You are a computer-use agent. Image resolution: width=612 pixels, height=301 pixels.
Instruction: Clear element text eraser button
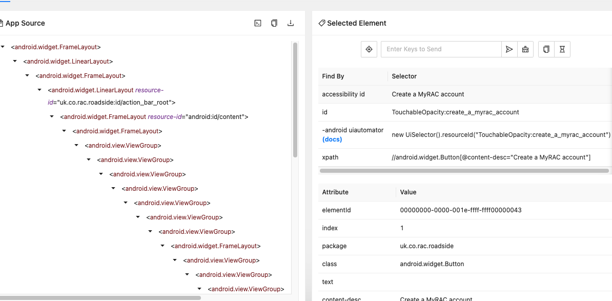click(x=525, y=49)
